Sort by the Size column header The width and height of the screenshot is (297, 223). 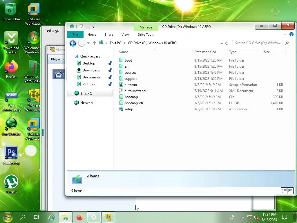(267, 52)
